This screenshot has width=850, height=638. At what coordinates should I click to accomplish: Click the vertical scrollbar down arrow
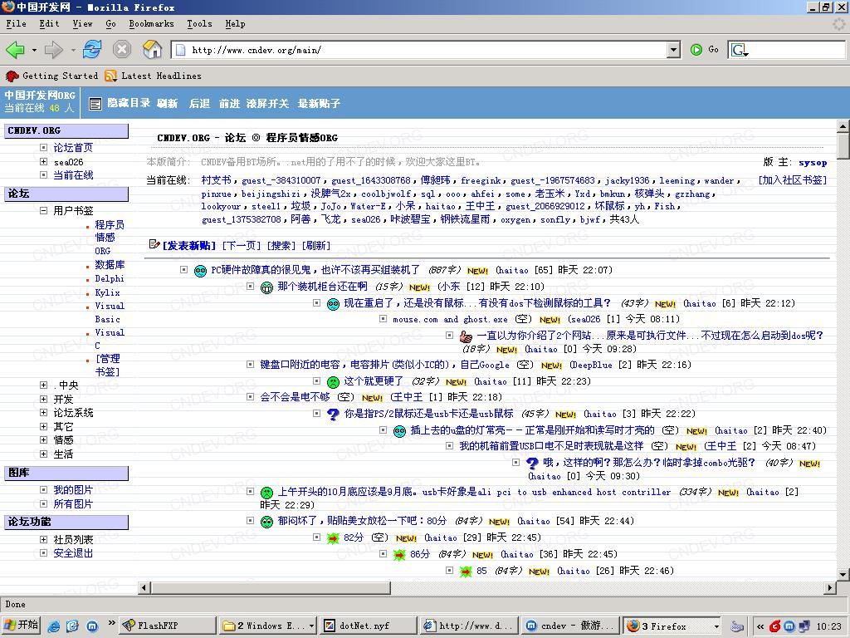point(843,575)
